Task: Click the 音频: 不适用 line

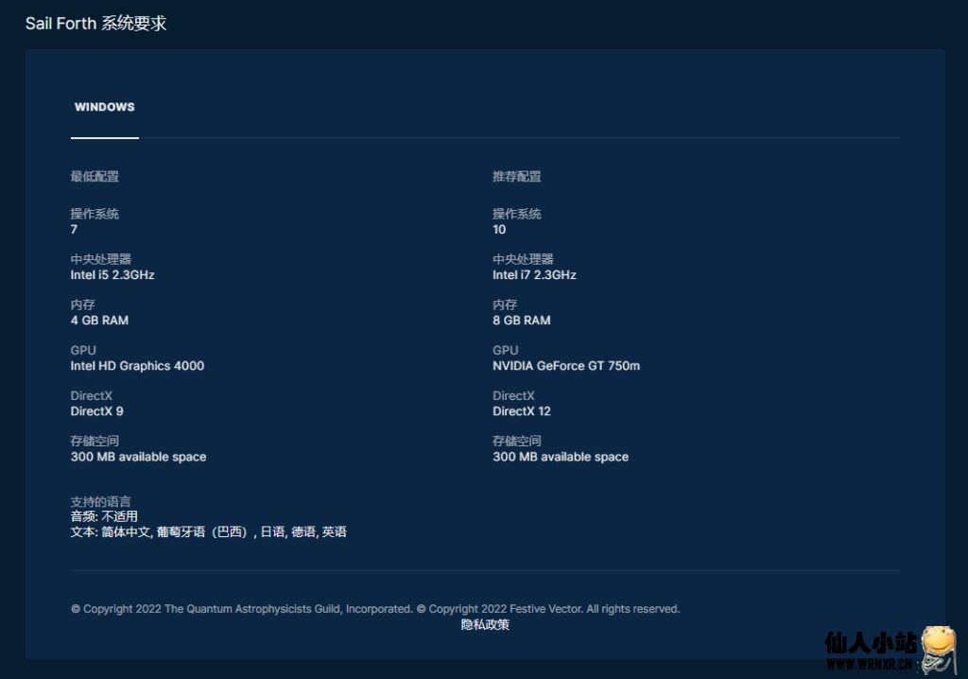Action: 104,516
